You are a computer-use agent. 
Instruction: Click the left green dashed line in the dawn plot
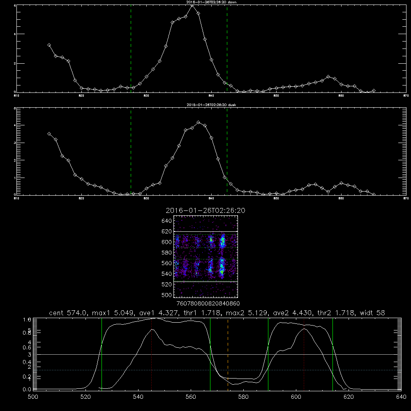pos(131,48)
